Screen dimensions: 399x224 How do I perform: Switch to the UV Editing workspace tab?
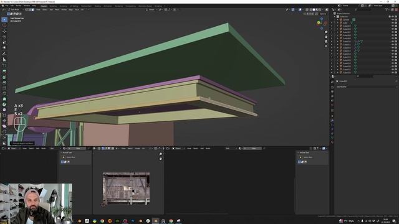click(x=74, y=6)
